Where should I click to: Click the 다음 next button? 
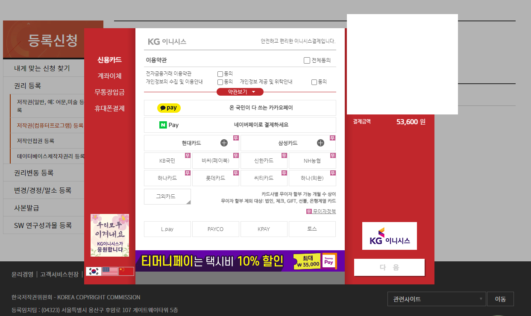[389, 267]
